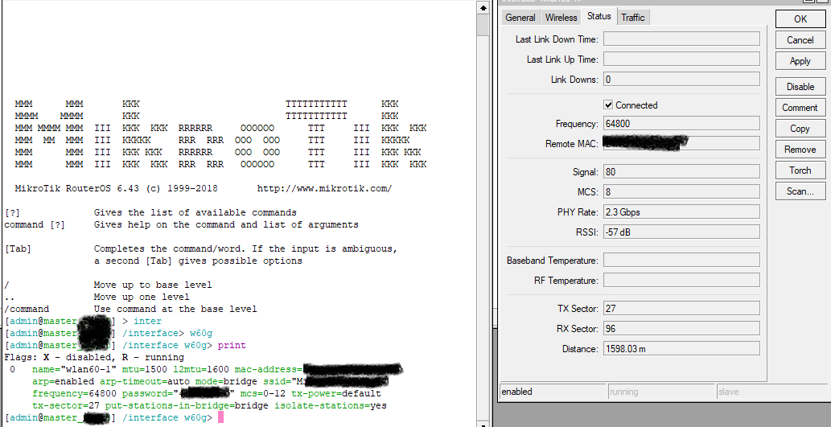Screen dimensions: 831x427
Task: Click the Remote MAC field
Action: pos(681,143)
